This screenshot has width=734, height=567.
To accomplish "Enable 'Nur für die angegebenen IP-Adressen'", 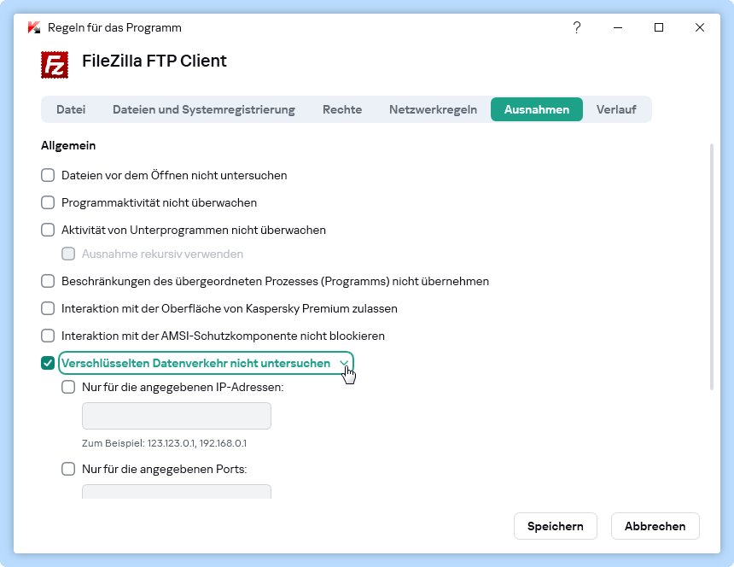I will 69,387.
